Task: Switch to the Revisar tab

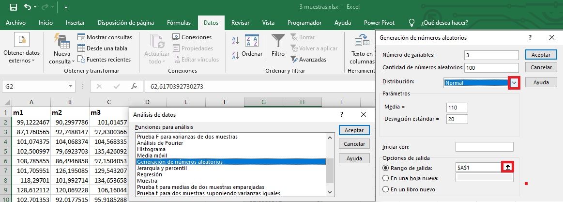Action: tap(241, 23)
